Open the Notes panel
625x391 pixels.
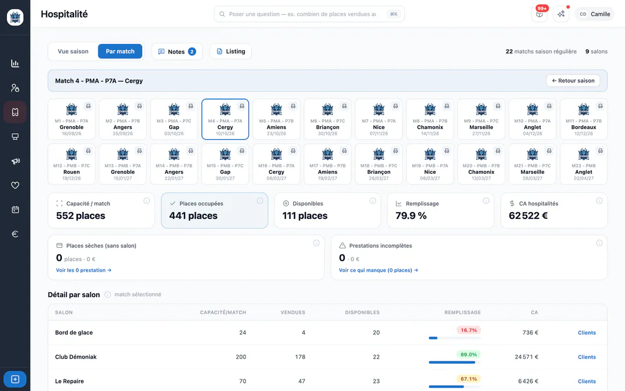click(177, 52)
